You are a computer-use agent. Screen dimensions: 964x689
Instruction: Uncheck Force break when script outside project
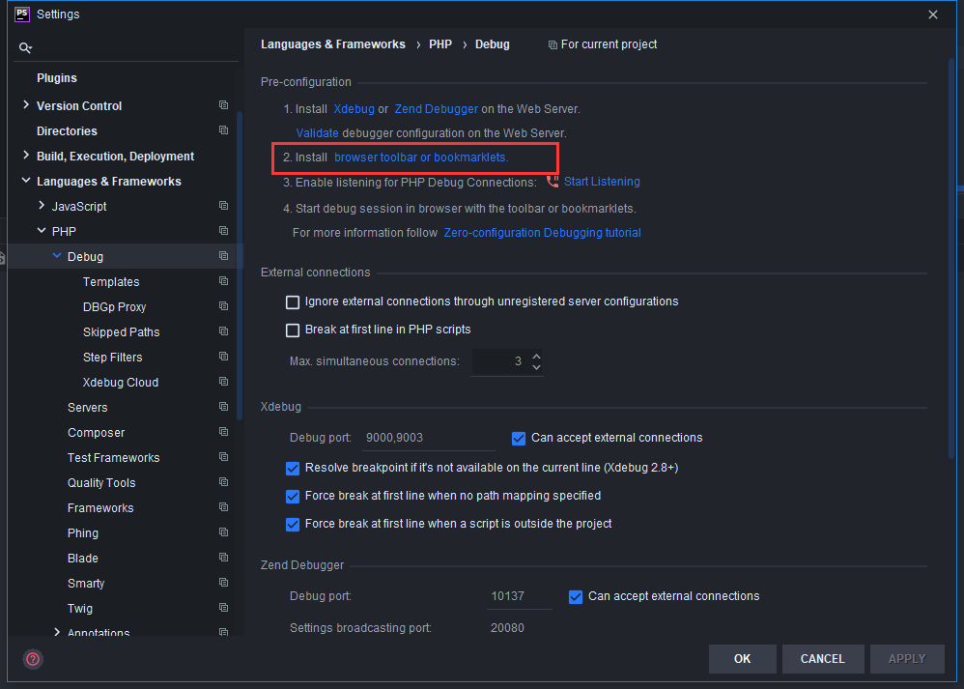[x=293, y=525]
